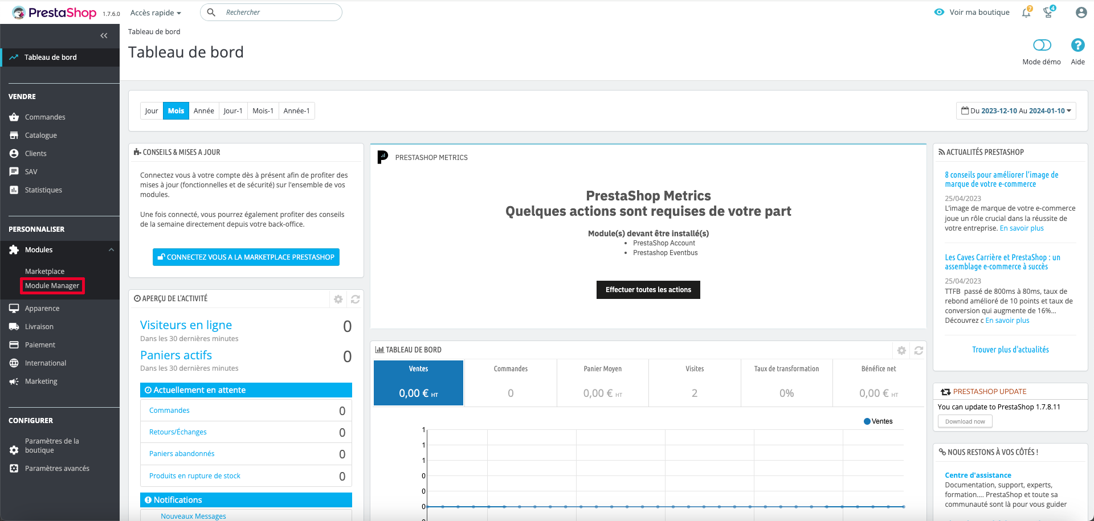Select the Mois period tab
The width and height of the screenshot is (1094, 521).
click(x=176, y=110)
